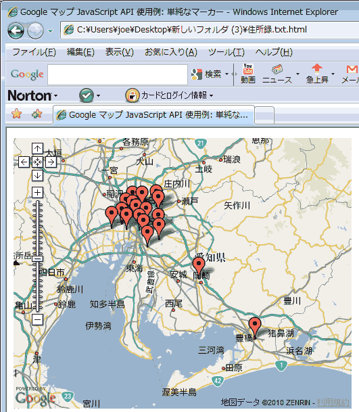Click the 知多半島 label
This screenshot has width=359, height=412.
point(107,304)
